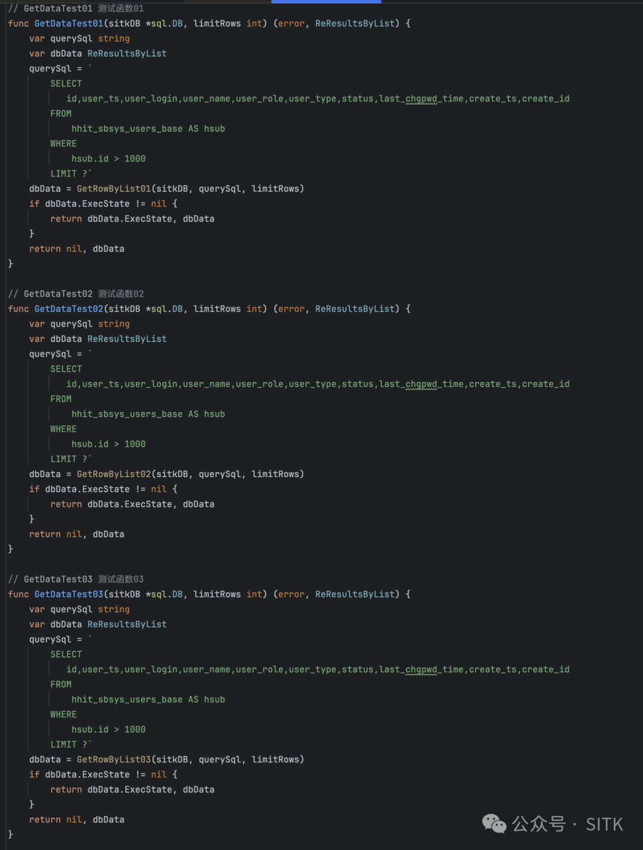Click GetDataTest02 function name in its declaration
Screen dimensions: 643x850
coord(68,309)
